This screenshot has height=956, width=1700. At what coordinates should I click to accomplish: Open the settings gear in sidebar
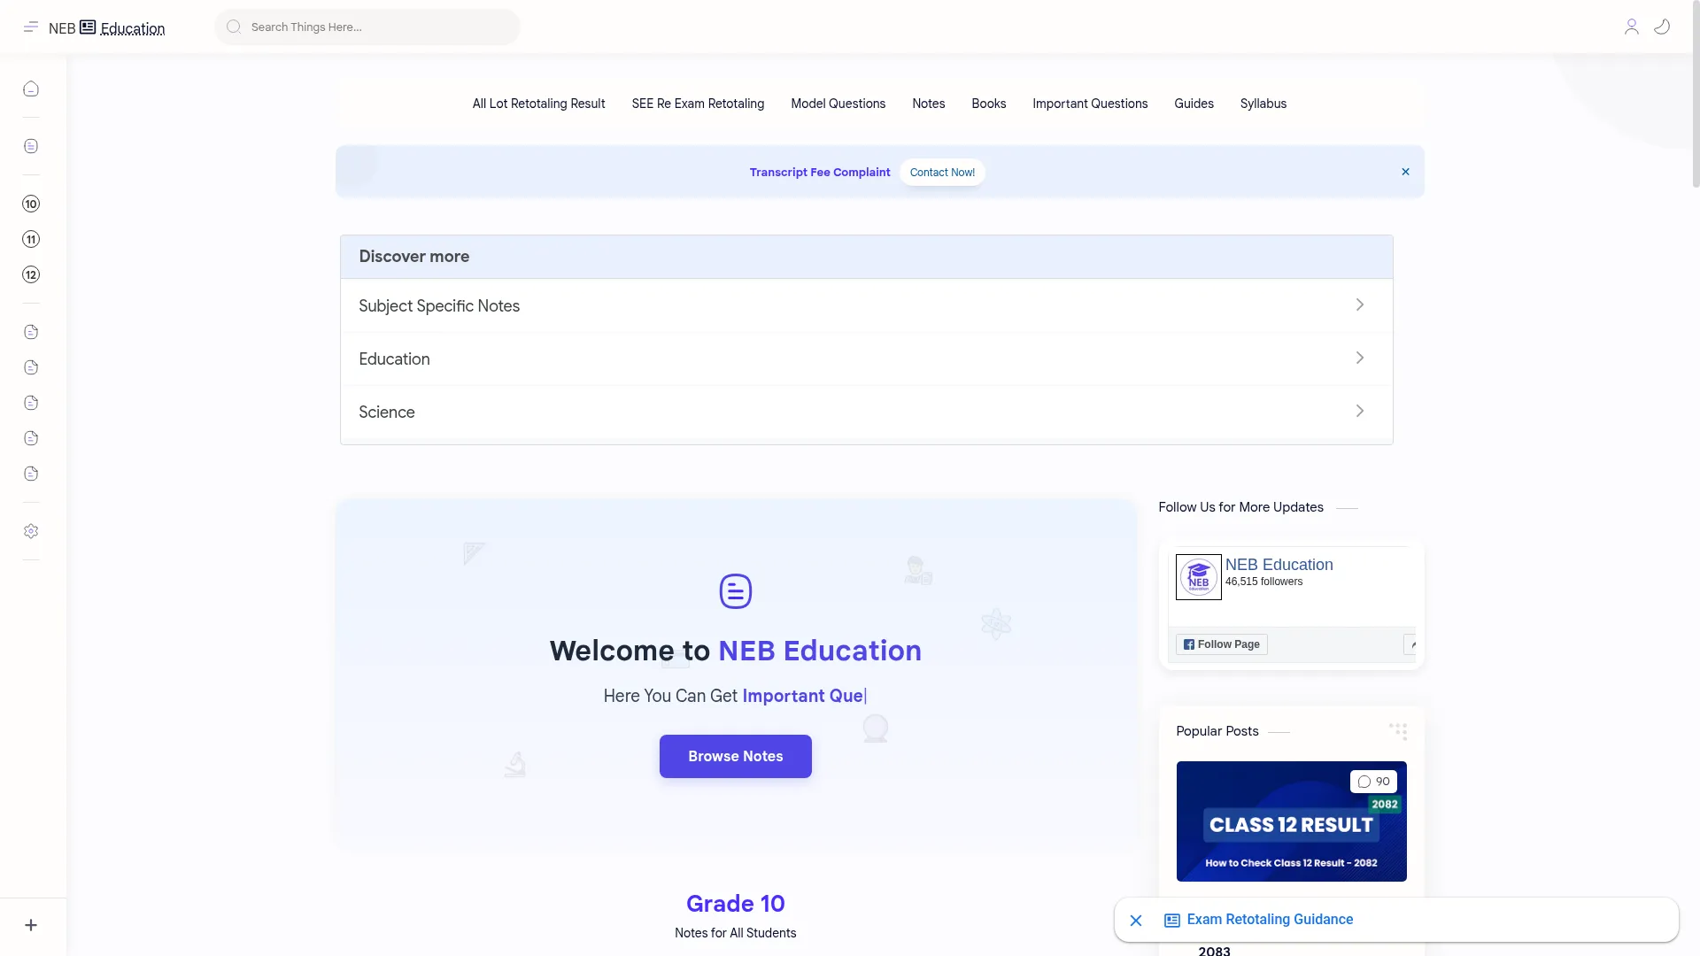point(31,532)
